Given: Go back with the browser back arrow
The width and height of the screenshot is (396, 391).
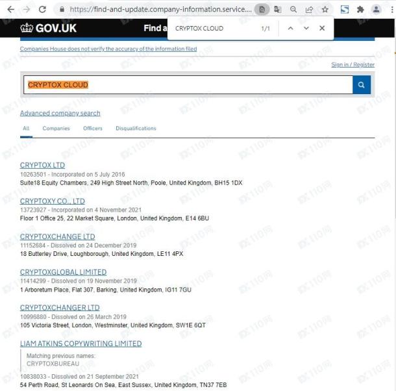Looking at the screenshot, I should (x=11, y=10).
